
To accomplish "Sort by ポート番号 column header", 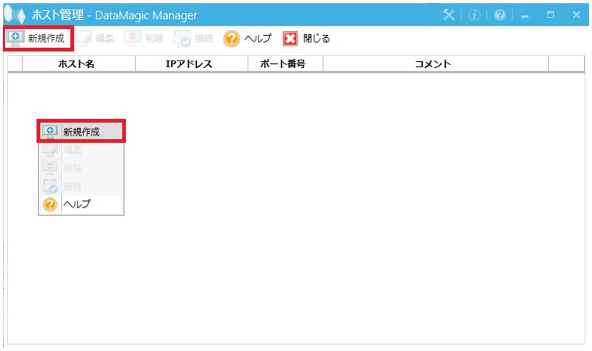I will coord(285,64).
